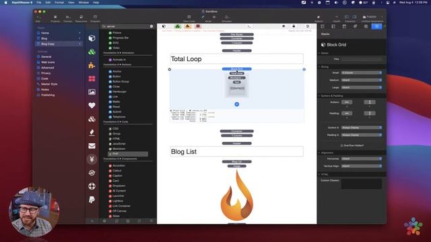
Task: Clear the stacks library search field
Action: click(x=152, y=26)
